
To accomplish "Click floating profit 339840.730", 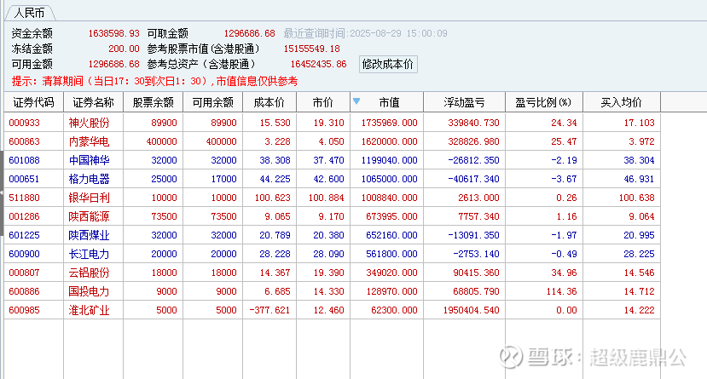I will [x=473, y=123].
